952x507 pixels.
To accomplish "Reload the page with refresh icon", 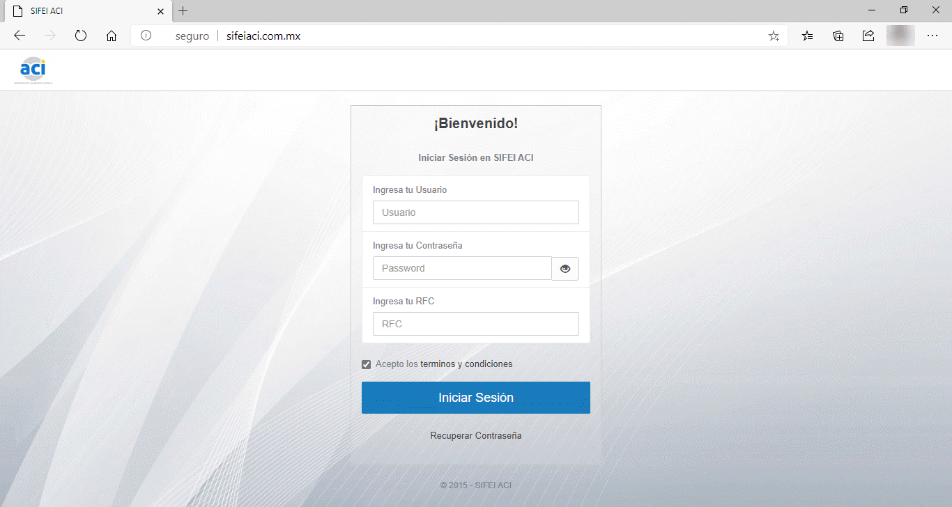I will point(80,36).
